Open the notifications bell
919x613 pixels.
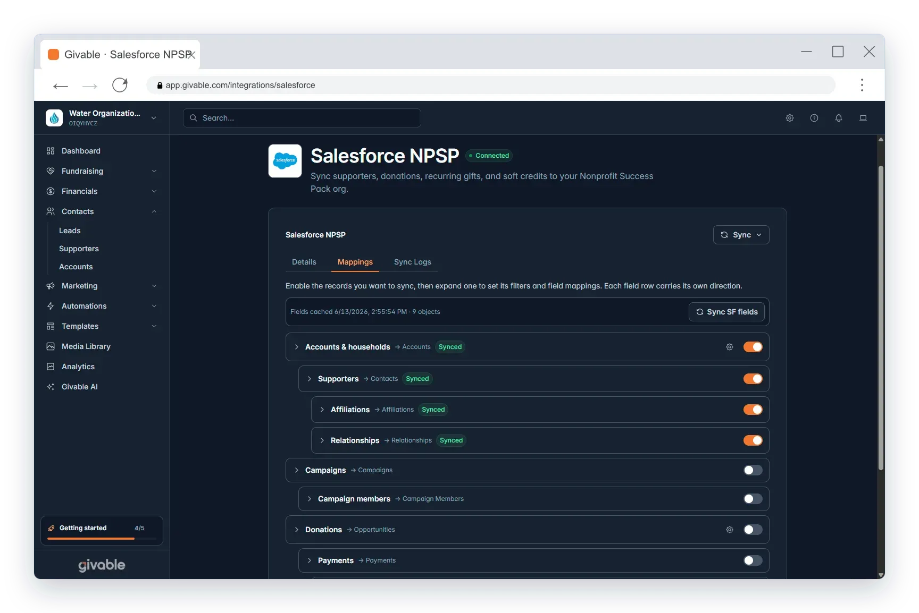[839, 118]
